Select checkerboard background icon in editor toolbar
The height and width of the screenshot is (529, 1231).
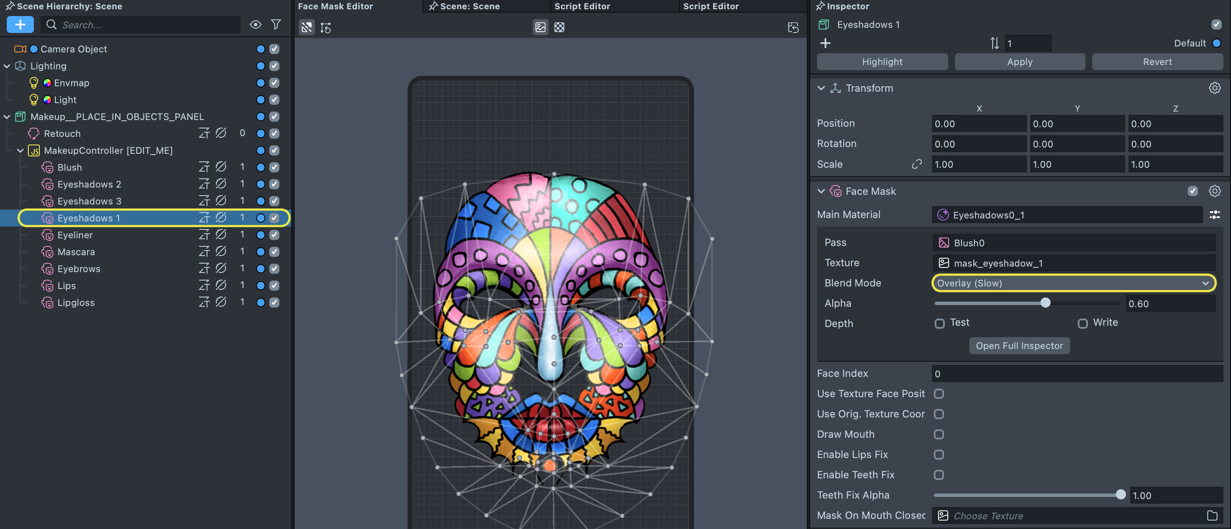click(559, 27)
